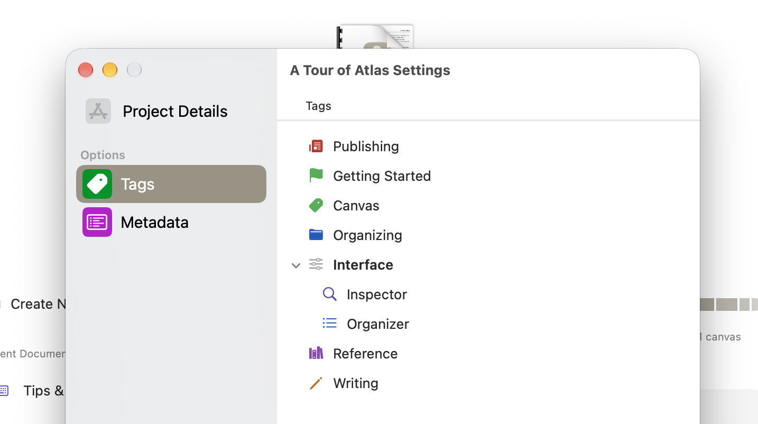Screen dimensions: 758x424
Task: Click the red Publishing newspaper icon
Action: (316, 146)
